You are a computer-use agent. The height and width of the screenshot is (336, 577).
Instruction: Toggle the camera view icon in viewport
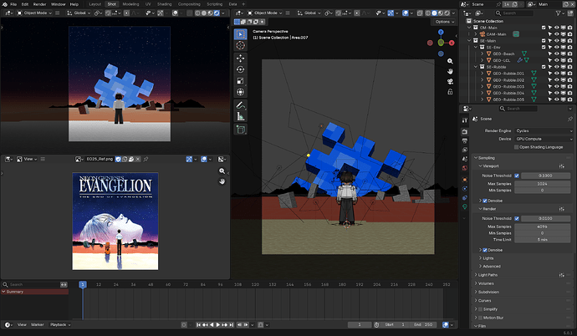coord(450,82)
